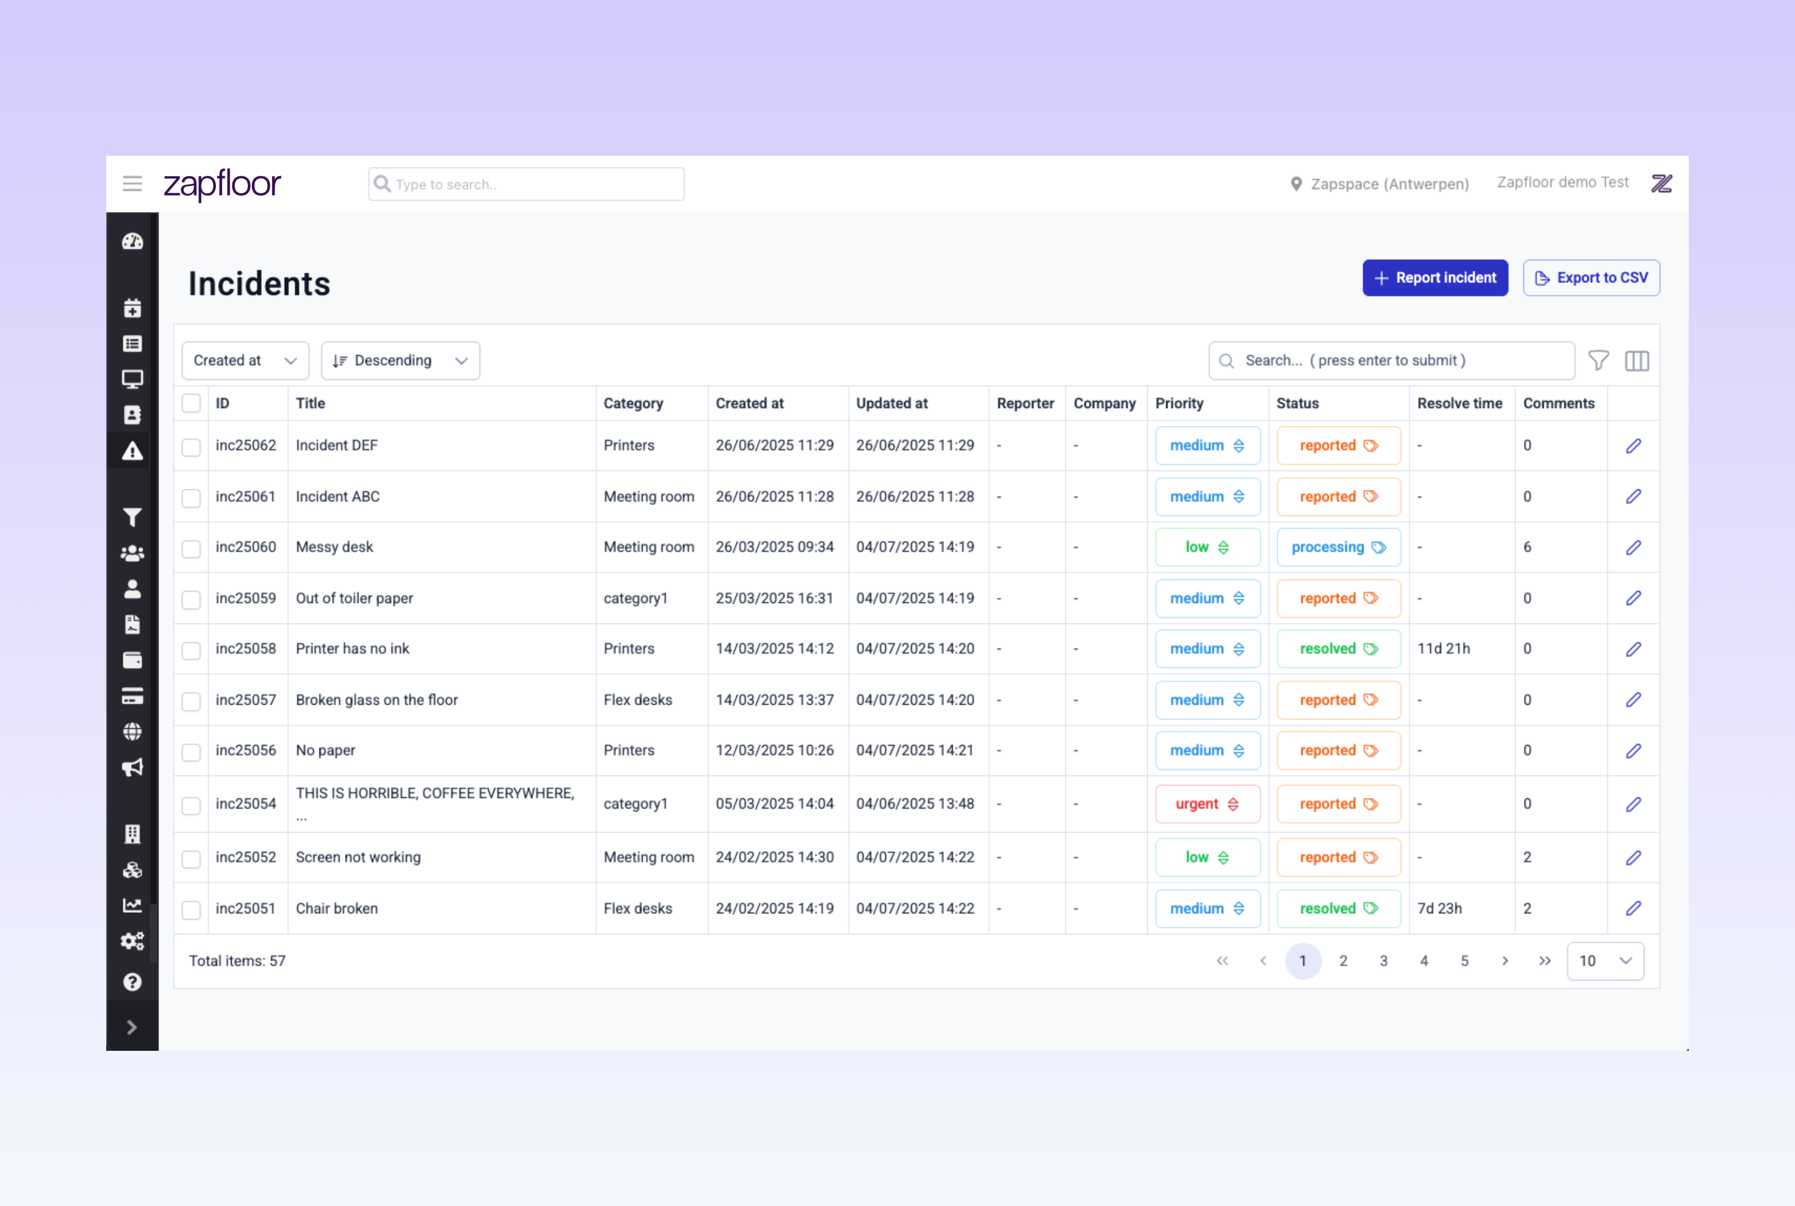
Task: Open the credit card sidebar icon
Action: point(132,696)
